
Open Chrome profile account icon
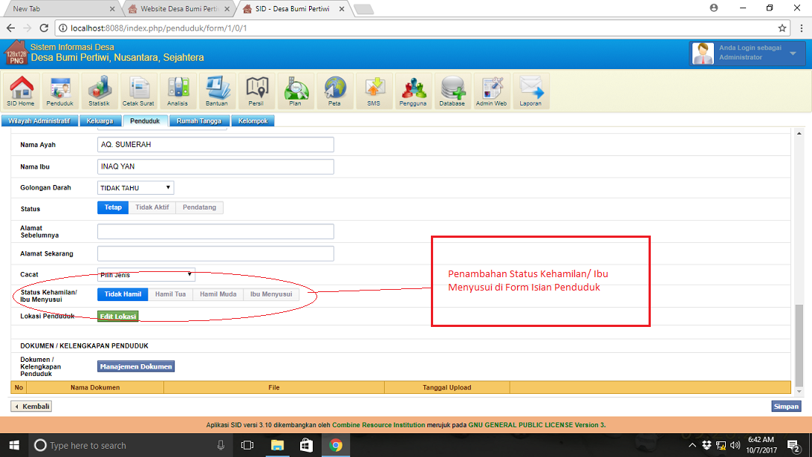point(714,7)
